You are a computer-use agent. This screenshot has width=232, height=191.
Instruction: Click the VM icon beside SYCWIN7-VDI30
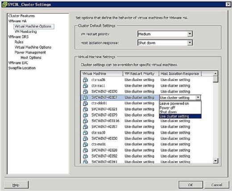[85, 138]
